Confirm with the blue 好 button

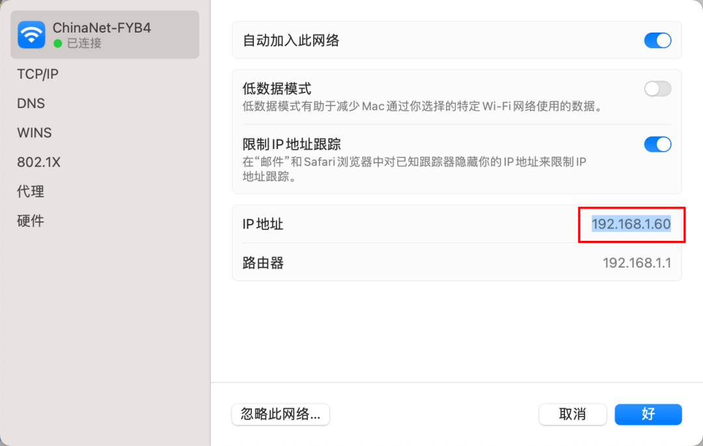pos(648,414)
